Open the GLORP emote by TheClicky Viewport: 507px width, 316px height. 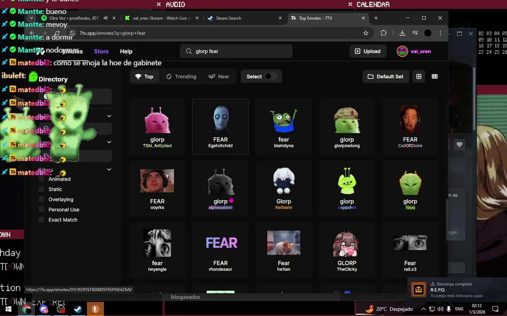(x=347, y=251)
